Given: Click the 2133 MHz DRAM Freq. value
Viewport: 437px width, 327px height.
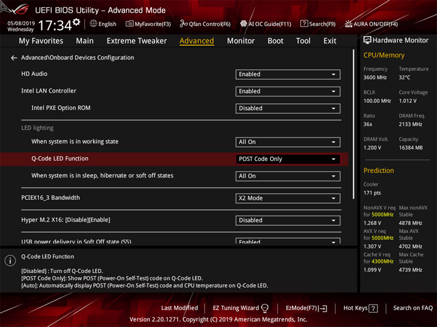Looking at the screenshot, I should pos(410,124).
